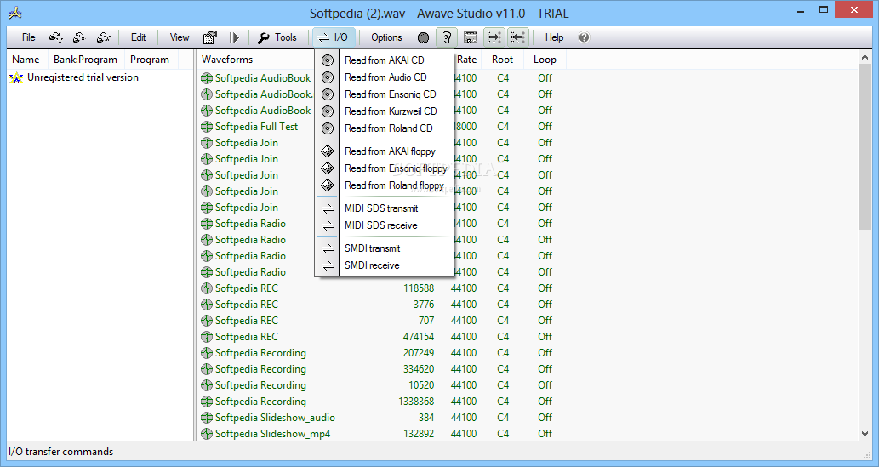Viewport: 879px width, 467px height.
Task: Choose Read from Kurzweil CD
Action: click(385, 111)
